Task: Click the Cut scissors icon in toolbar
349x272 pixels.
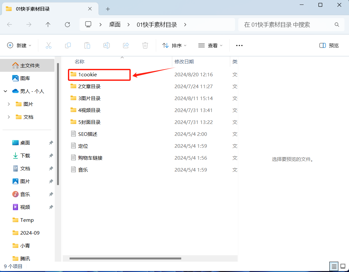Action: 49,45
